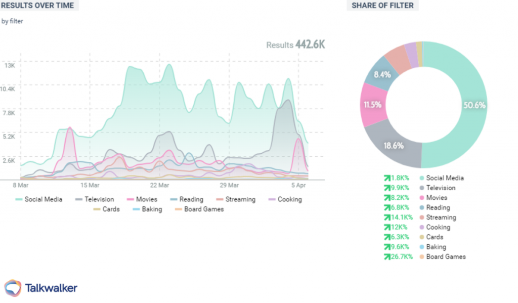Click the Results 442.6K total

click(295, 45)
